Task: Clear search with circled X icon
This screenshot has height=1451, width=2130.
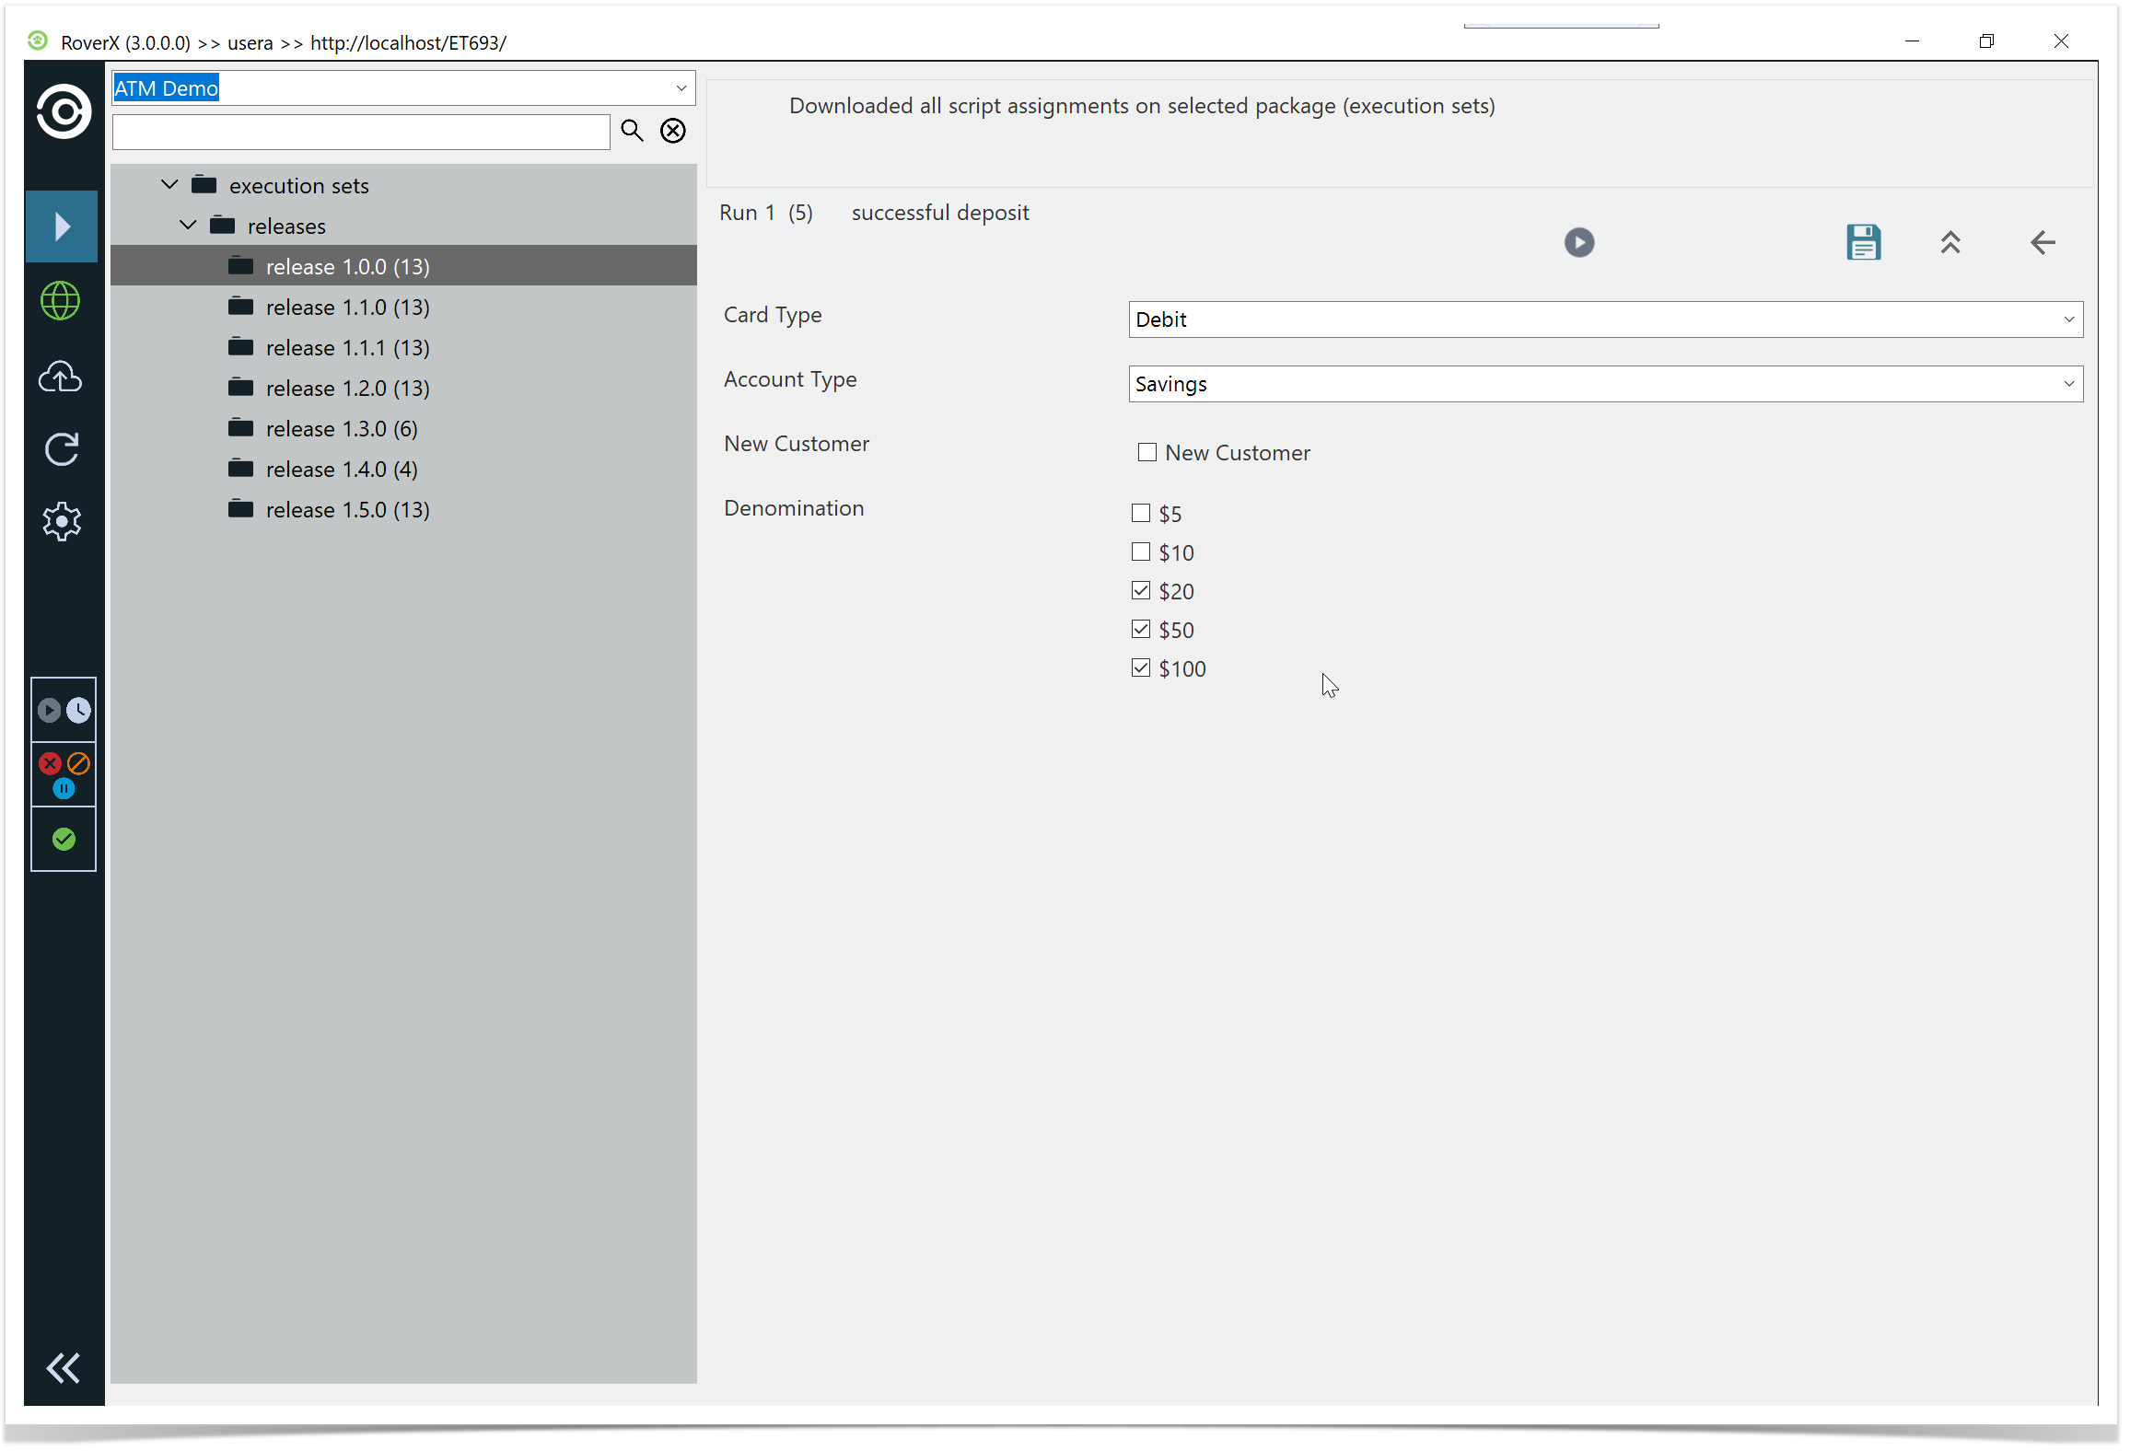Action: coord(673,131)
